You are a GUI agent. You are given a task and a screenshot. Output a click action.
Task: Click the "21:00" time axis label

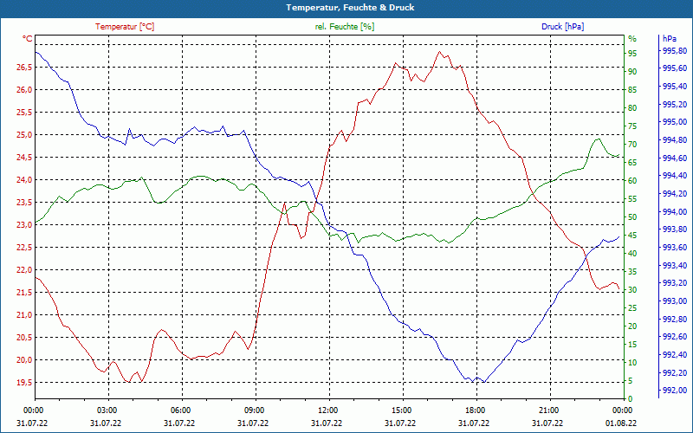pyautogui.click(x=548, y=410)
